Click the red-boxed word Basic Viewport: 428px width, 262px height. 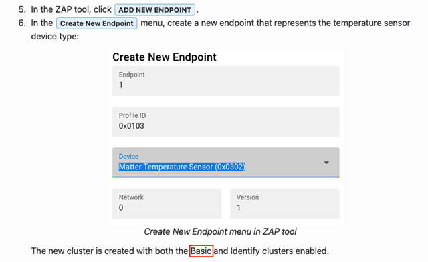[201, 251]
